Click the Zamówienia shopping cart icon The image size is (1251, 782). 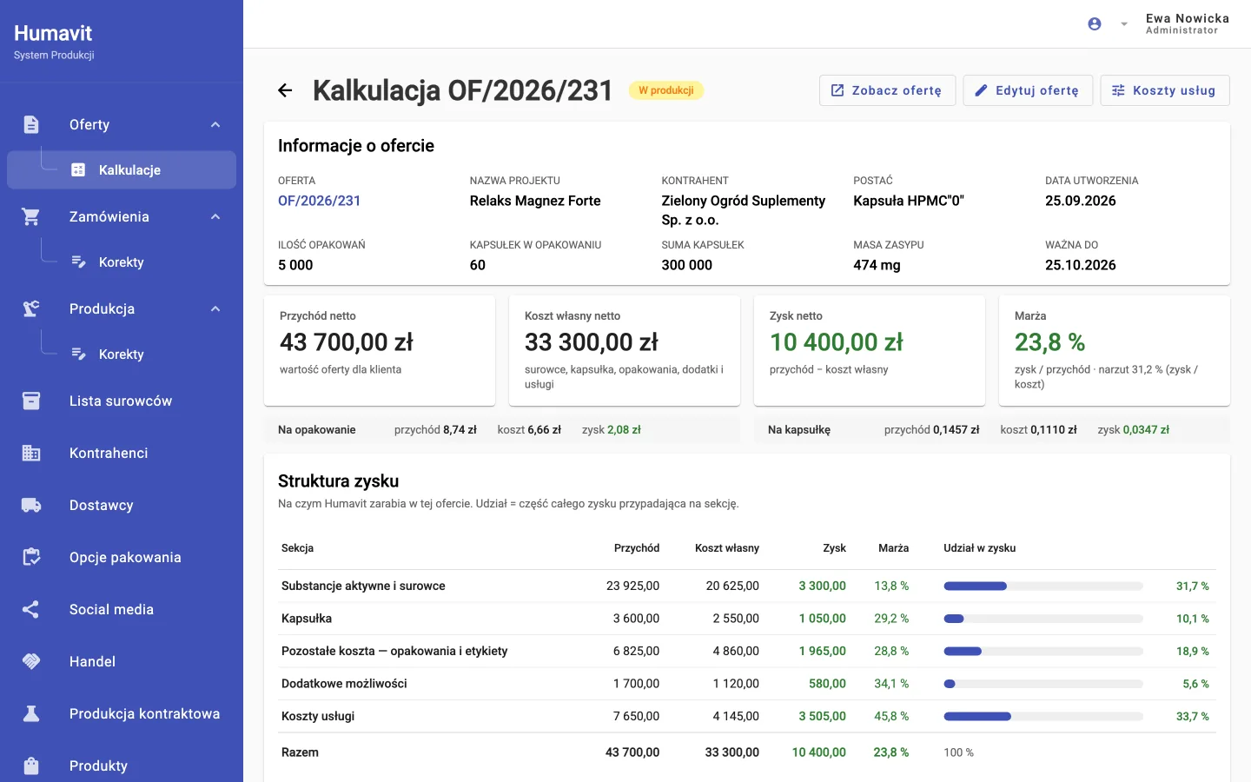point(31,216)
